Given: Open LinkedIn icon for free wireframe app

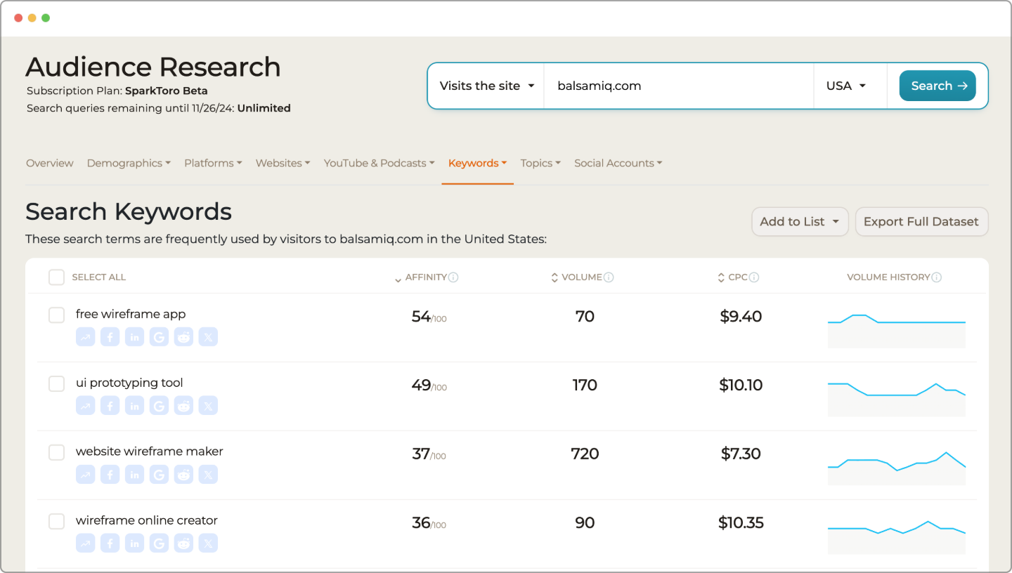Looking at the screenshot, I should click(134, 337).
